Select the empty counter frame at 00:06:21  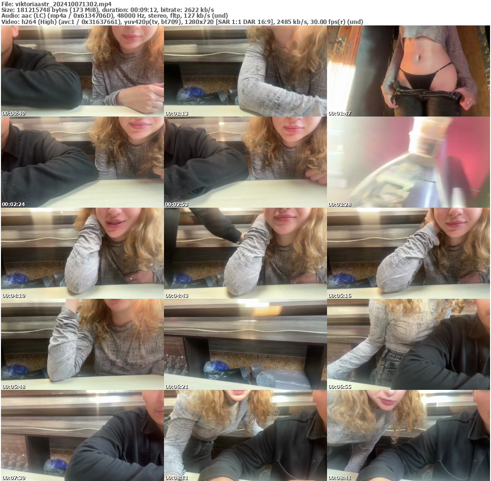coord(245,344)
